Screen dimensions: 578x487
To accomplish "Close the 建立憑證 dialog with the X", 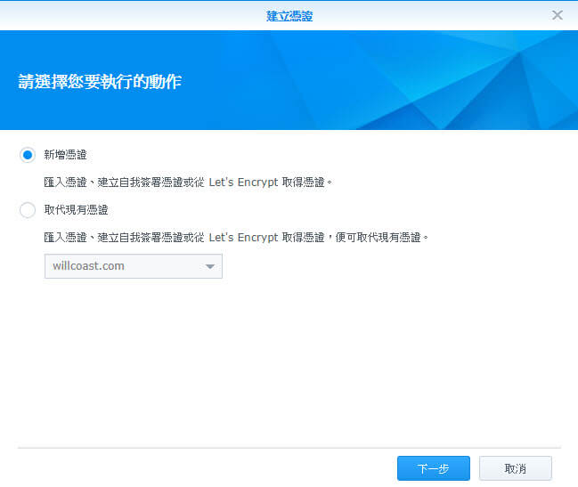I will point(558,15).
